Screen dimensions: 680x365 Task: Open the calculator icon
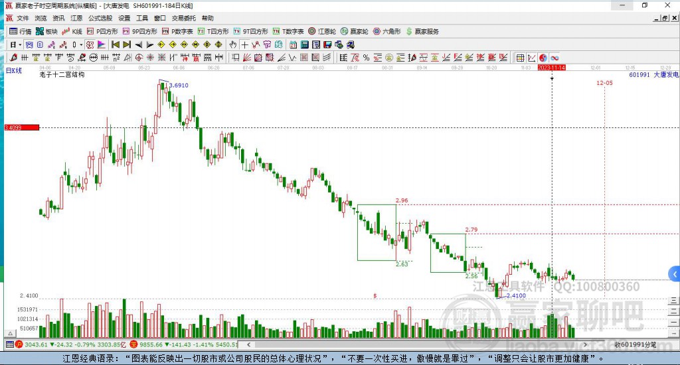(304, 44)
